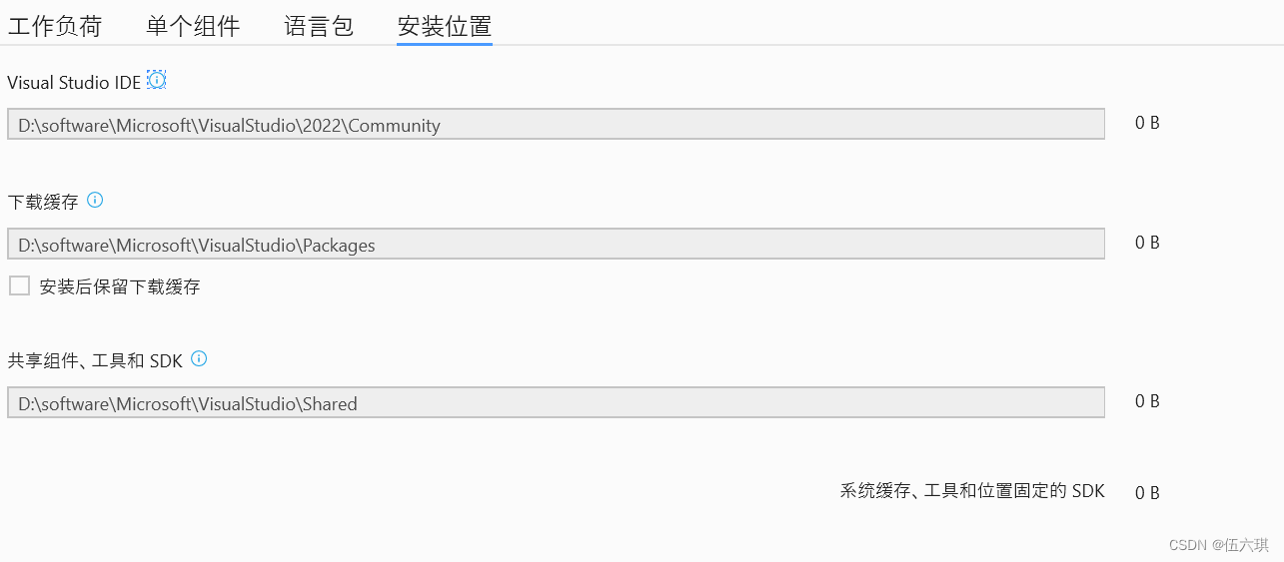
Task: Click 0 B size beside 系统缓存 row
Action: [x=1147, y=492]
